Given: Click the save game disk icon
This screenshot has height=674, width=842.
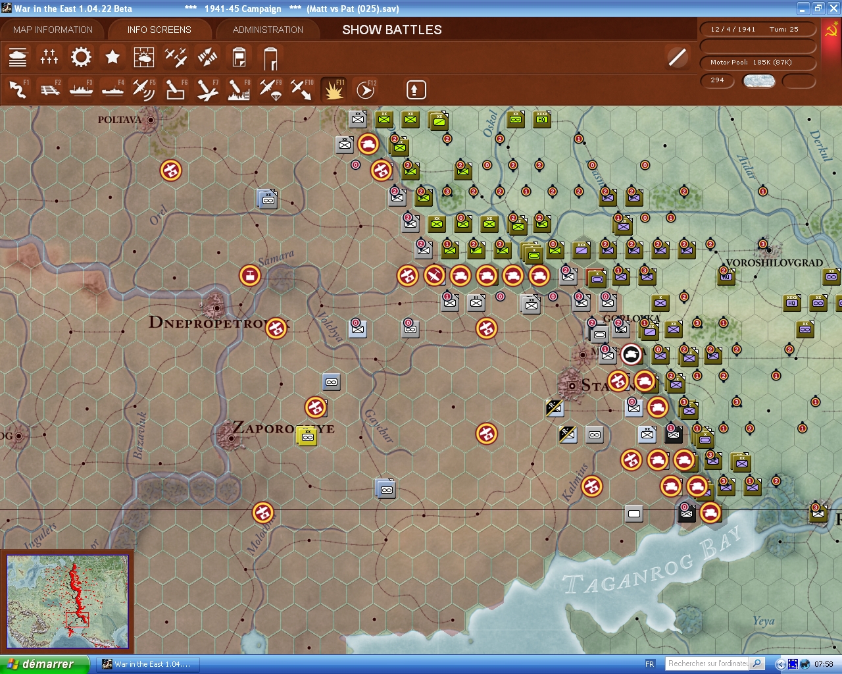Looking at the screenshot, I should [x=239, y=57].
